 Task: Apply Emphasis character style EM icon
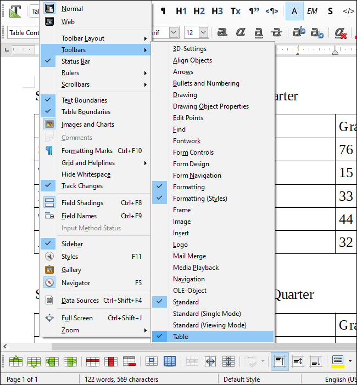313,11
